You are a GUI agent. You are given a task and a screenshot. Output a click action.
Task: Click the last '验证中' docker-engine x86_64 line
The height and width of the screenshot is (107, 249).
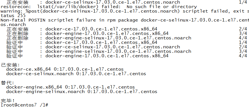tap(126, 56)
